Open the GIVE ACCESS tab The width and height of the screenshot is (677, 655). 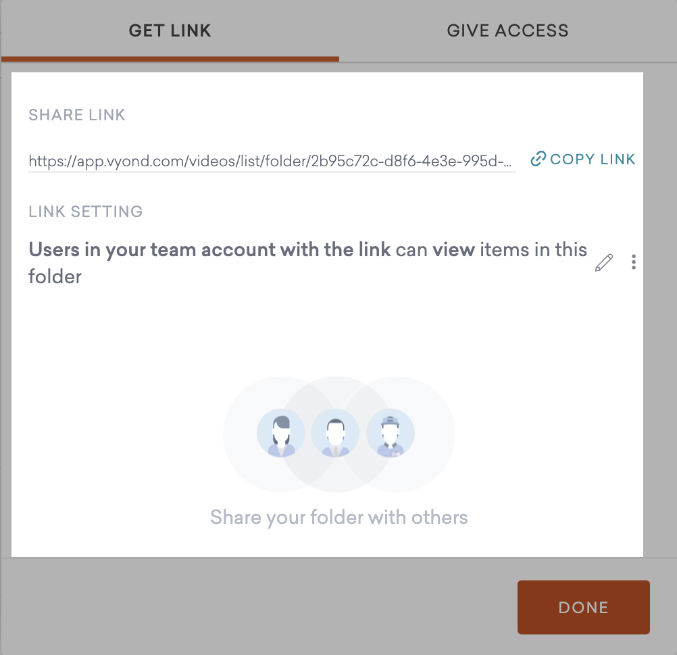507,30
